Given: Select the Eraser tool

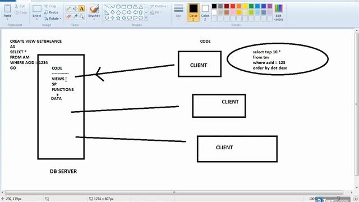Looking at the screenshot, I should pos(68,16).
